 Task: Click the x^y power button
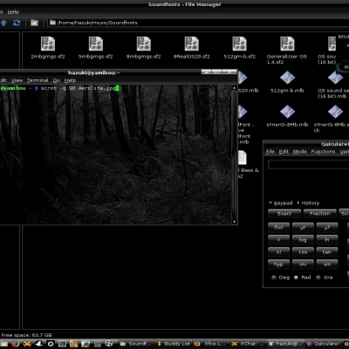pos(303,228)
